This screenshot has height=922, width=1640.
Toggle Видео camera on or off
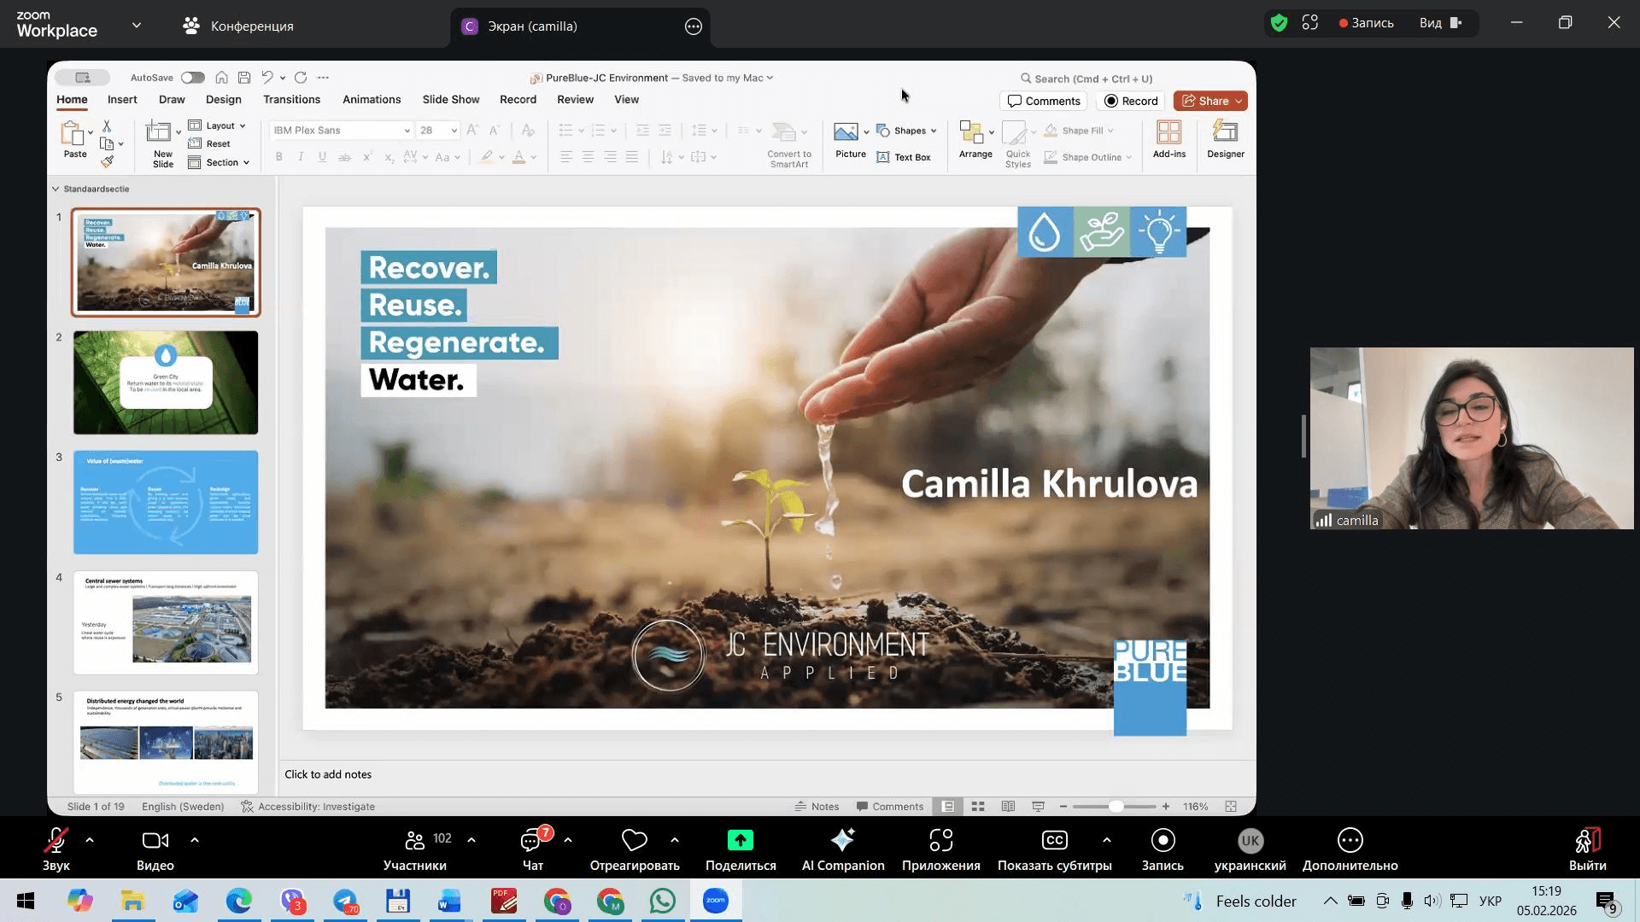pos(155,841)
